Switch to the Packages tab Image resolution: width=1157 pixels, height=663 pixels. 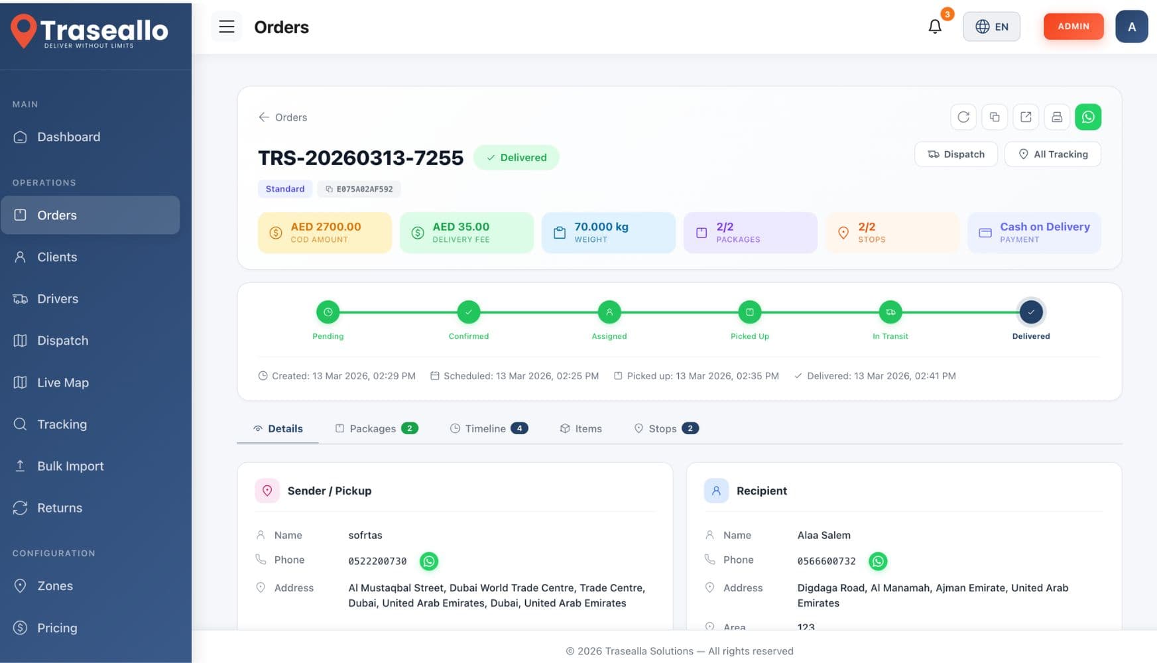pos(376,429)
